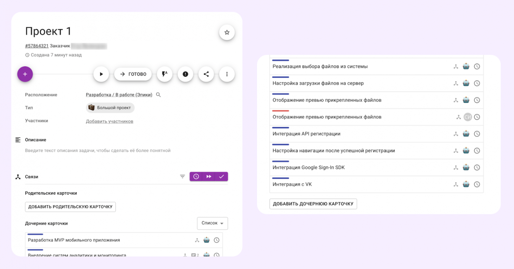Click the ГОТОВО button

pyautogui.click(x=133, y=74)
